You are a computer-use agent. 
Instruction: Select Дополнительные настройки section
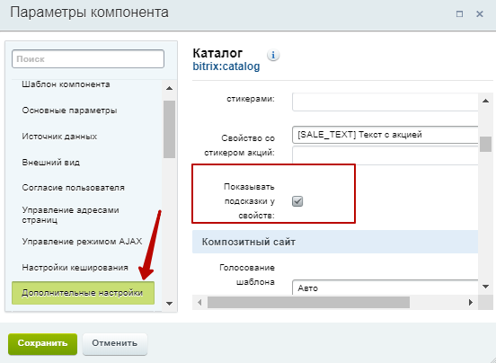pyautogui.click(x=83, y=293)
